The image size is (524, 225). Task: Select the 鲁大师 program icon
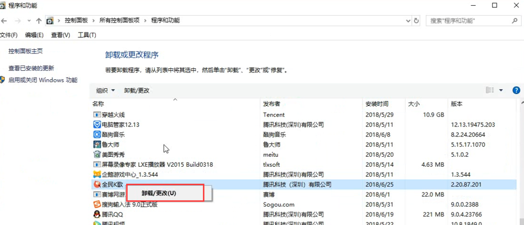point(97,145)
